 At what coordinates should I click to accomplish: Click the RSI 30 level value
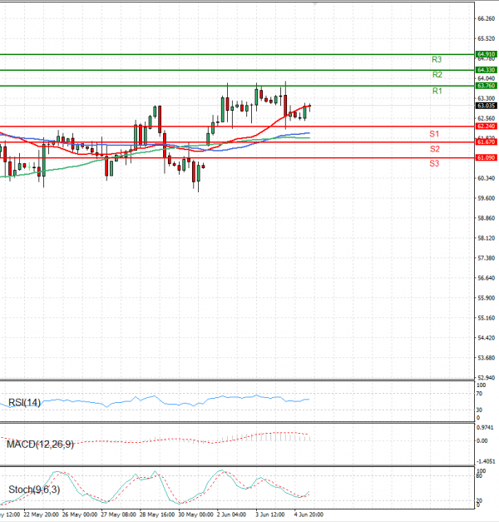[x=479, y=410]
